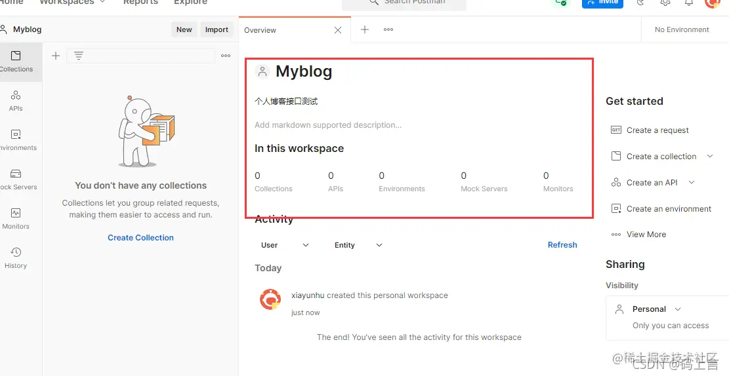Image resolution: width=729 pixels, height=376 pixels.
Task: Go to the Home menu item
Action: [x=12, y=3]
